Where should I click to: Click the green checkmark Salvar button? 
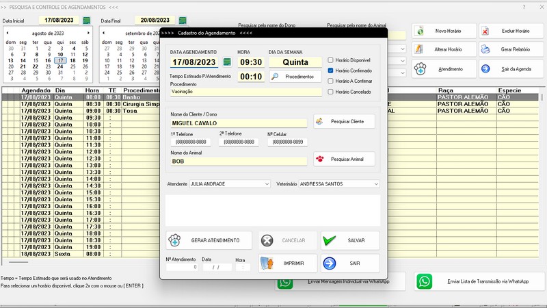coord(349,241)
